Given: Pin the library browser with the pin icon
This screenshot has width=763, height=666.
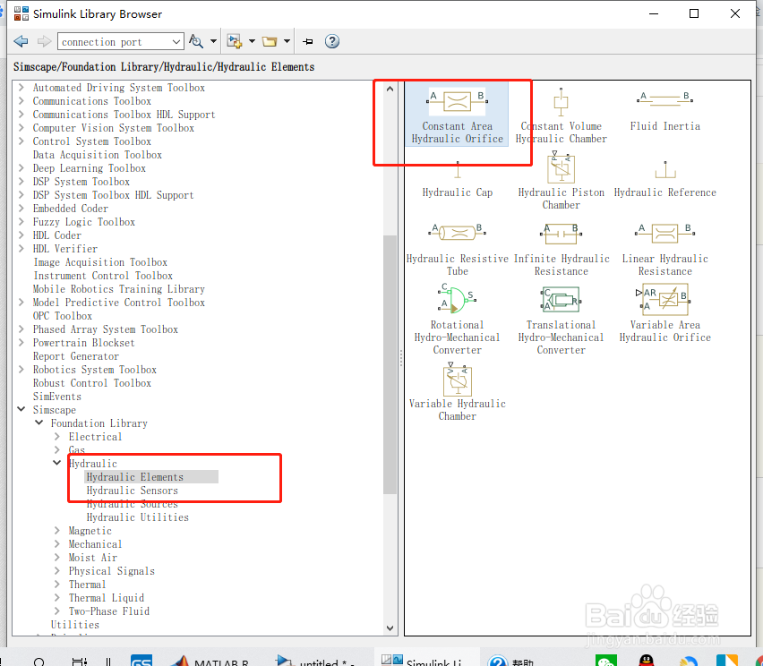Looking at the screenshot, I should pos(307,41).
